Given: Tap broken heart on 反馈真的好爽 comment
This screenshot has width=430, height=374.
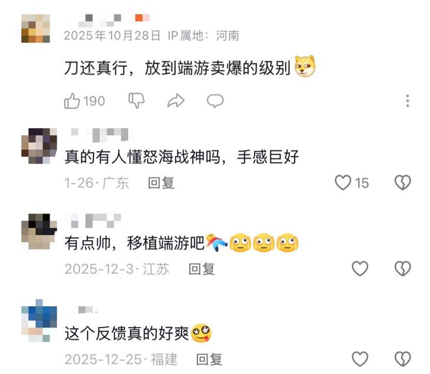Looking at the screenshot, I should coord(403,359).
